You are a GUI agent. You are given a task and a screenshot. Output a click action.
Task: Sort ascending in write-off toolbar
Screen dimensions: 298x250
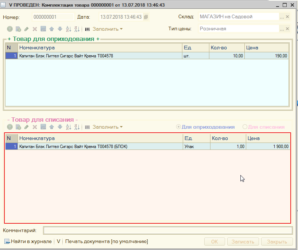click(x=69, y=127)
